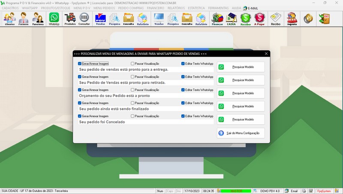Open the FERRAMENTAS menu
The width and height of the screenshot is (343, 194).
(x=218, y=8)
